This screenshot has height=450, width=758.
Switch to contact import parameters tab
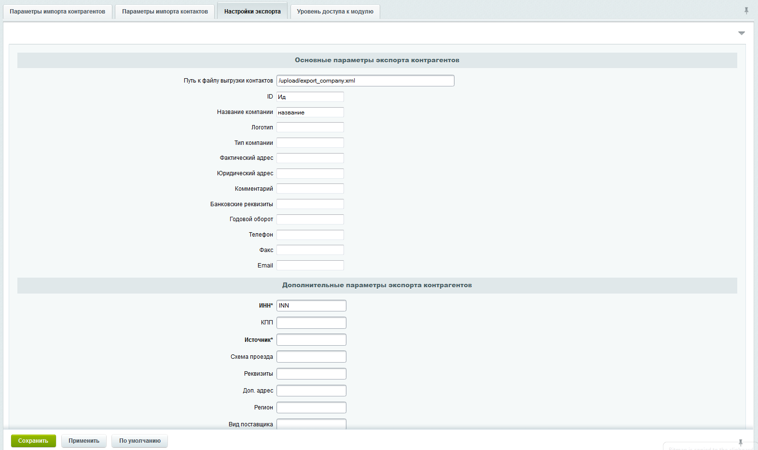(x=165, y=12)
